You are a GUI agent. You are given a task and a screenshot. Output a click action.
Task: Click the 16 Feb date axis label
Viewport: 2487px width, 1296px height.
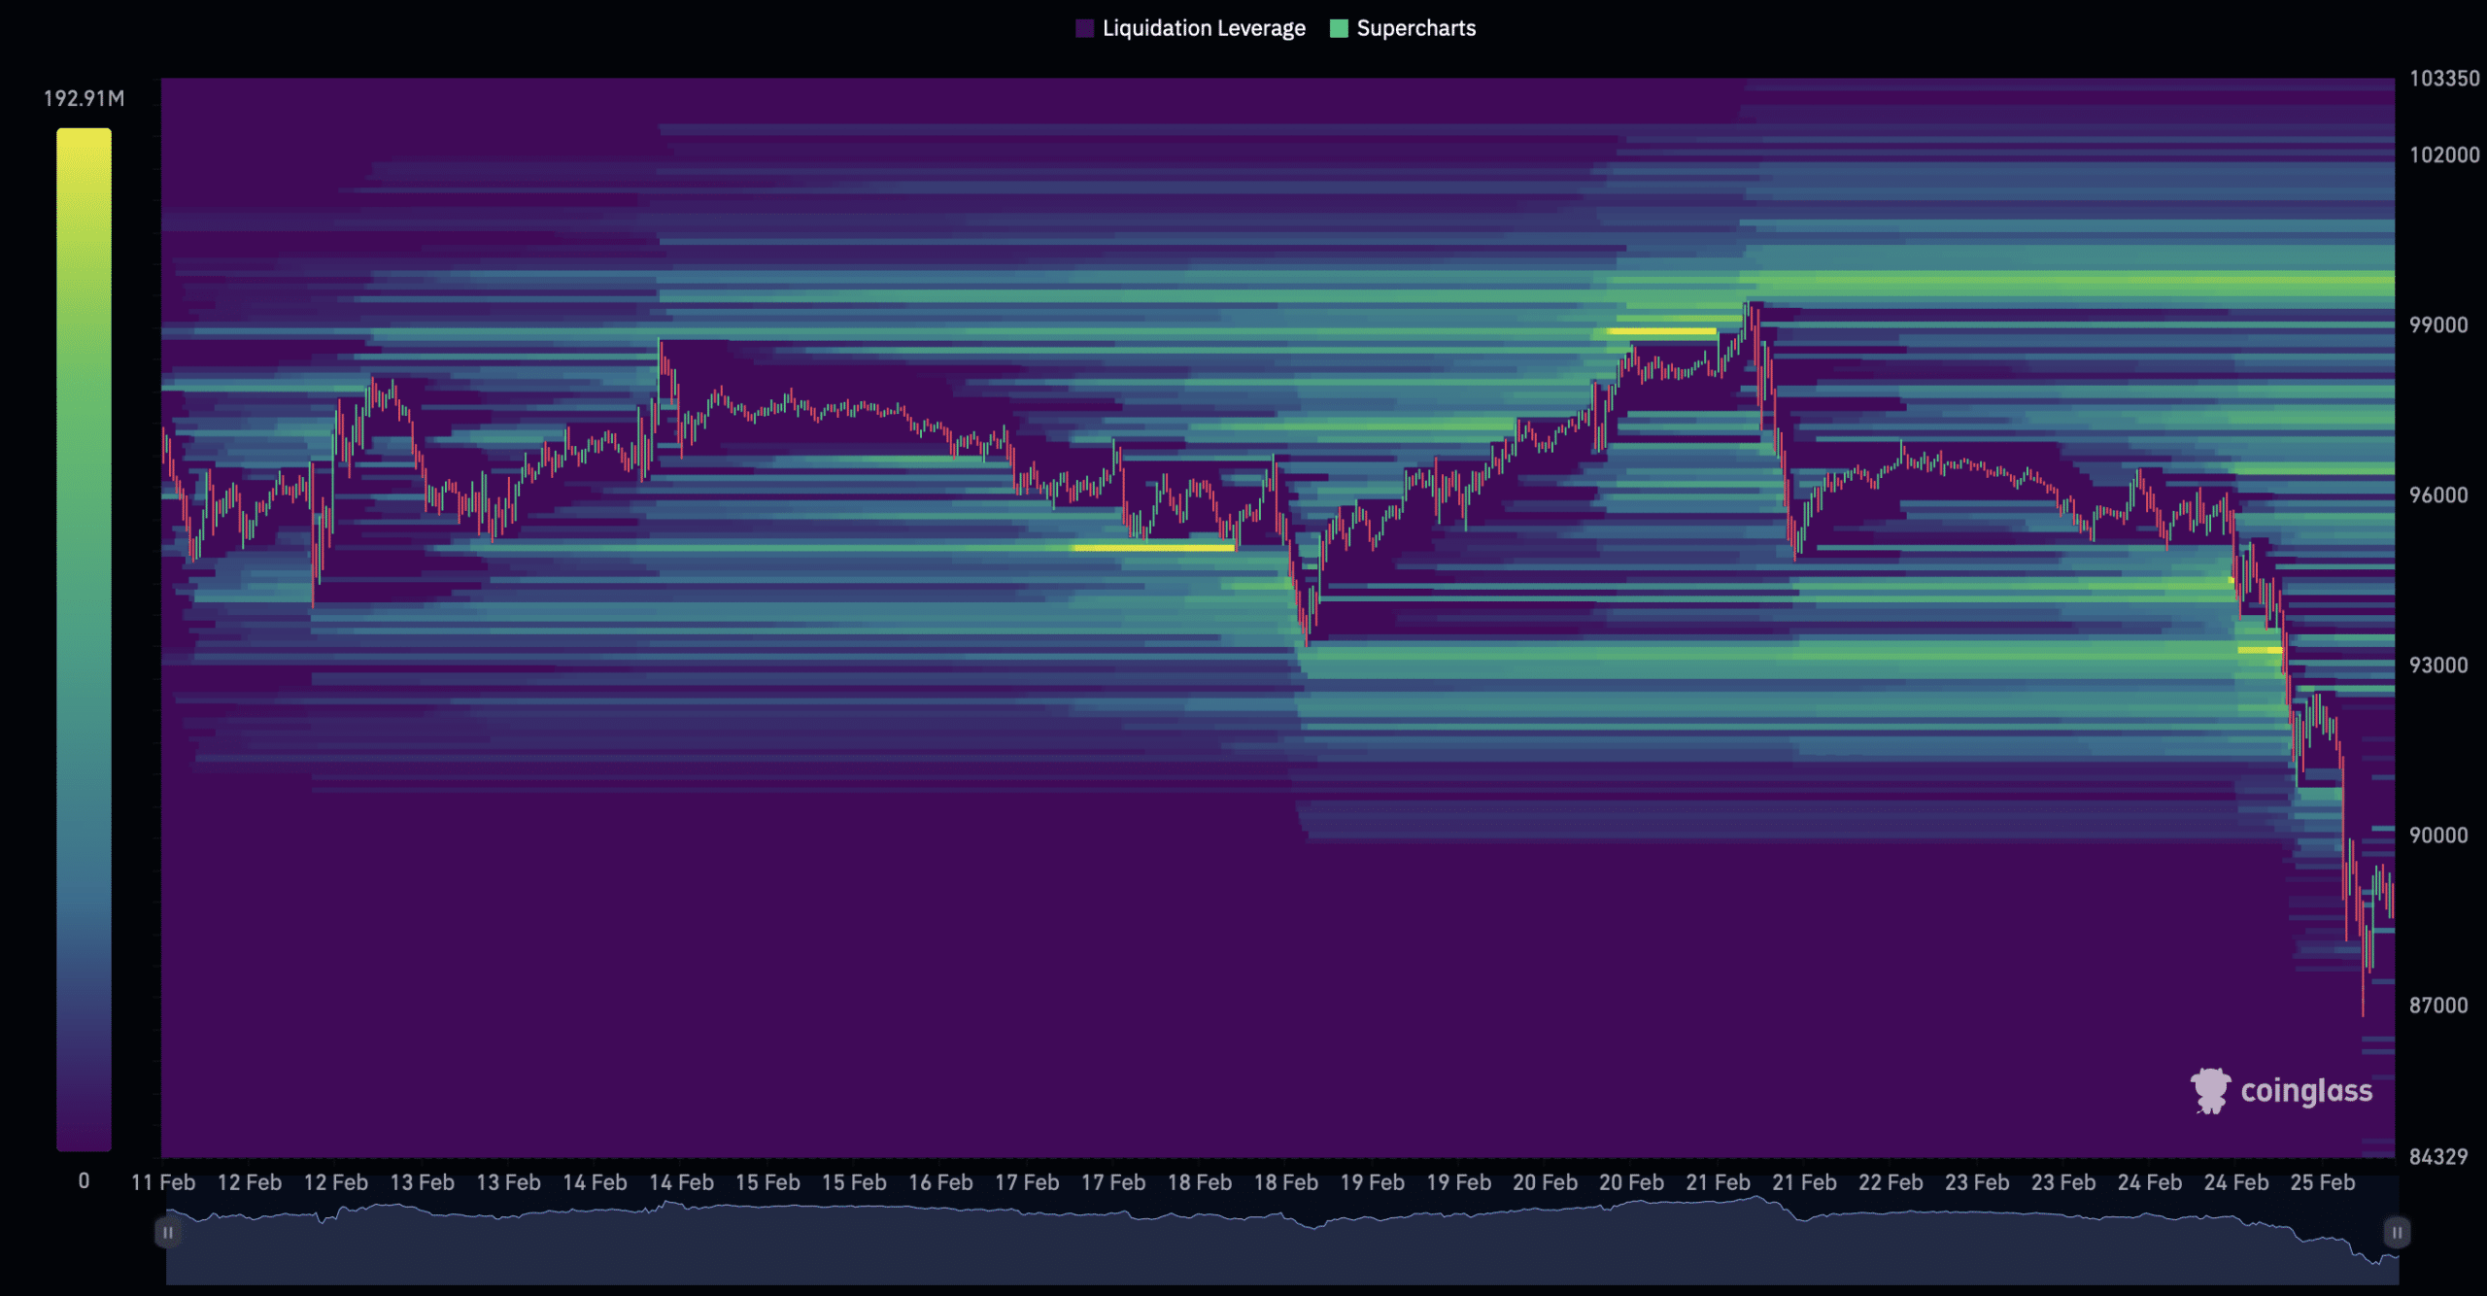(x=940, y=1182)
